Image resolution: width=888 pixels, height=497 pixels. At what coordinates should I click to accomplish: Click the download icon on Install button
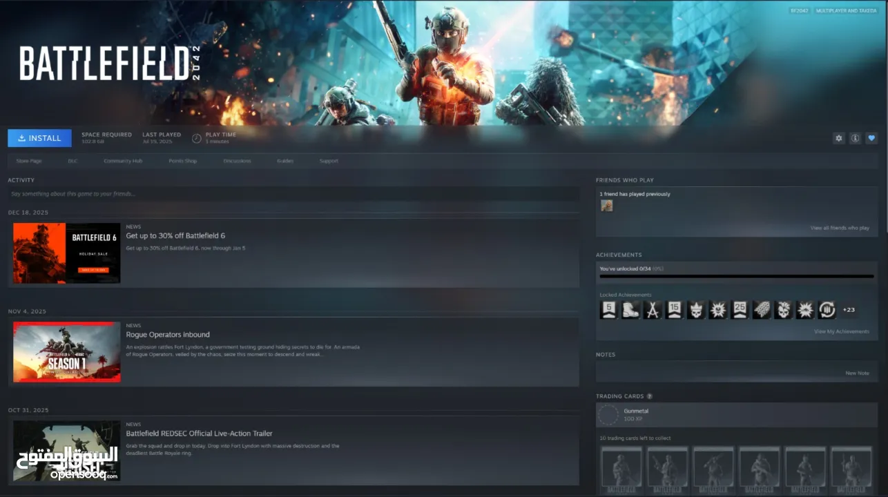tap(21, 138)
